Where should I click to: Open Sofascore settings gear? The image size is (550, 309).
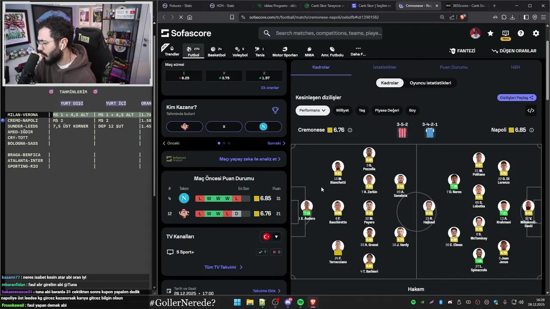pyautogui.click(x=536, y=33)
